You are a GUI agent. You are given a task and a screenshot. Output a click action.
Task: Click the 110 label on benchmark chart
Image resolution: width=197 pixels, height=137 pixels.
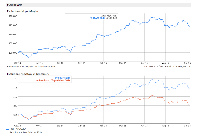[15, 97]
